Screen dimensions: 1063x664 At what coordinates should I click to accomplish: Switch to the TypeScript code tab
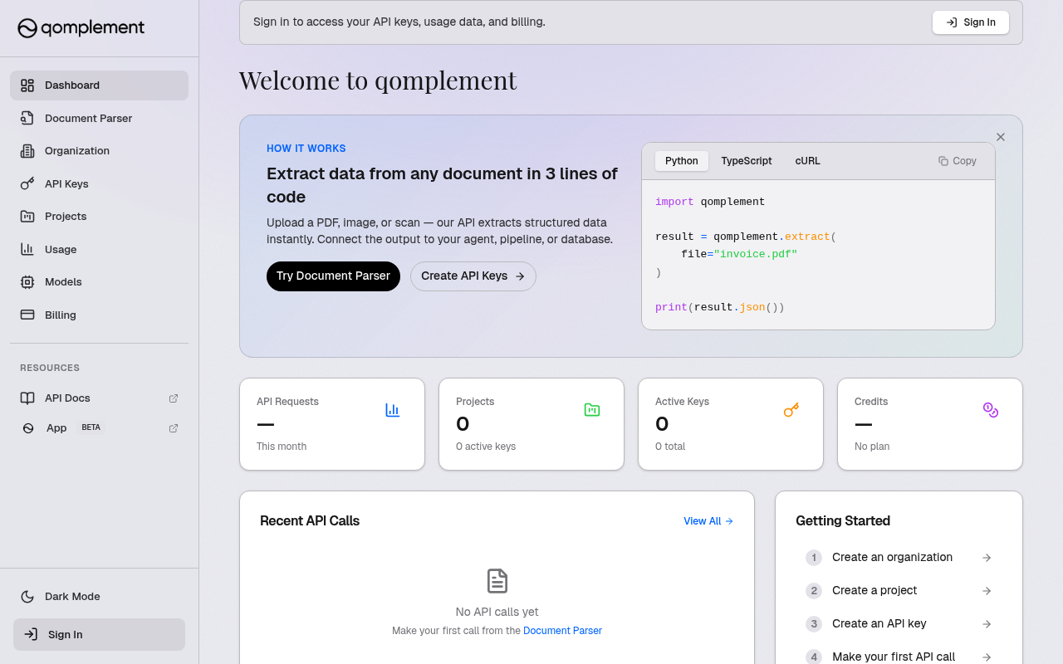click(x=747, y=161)
